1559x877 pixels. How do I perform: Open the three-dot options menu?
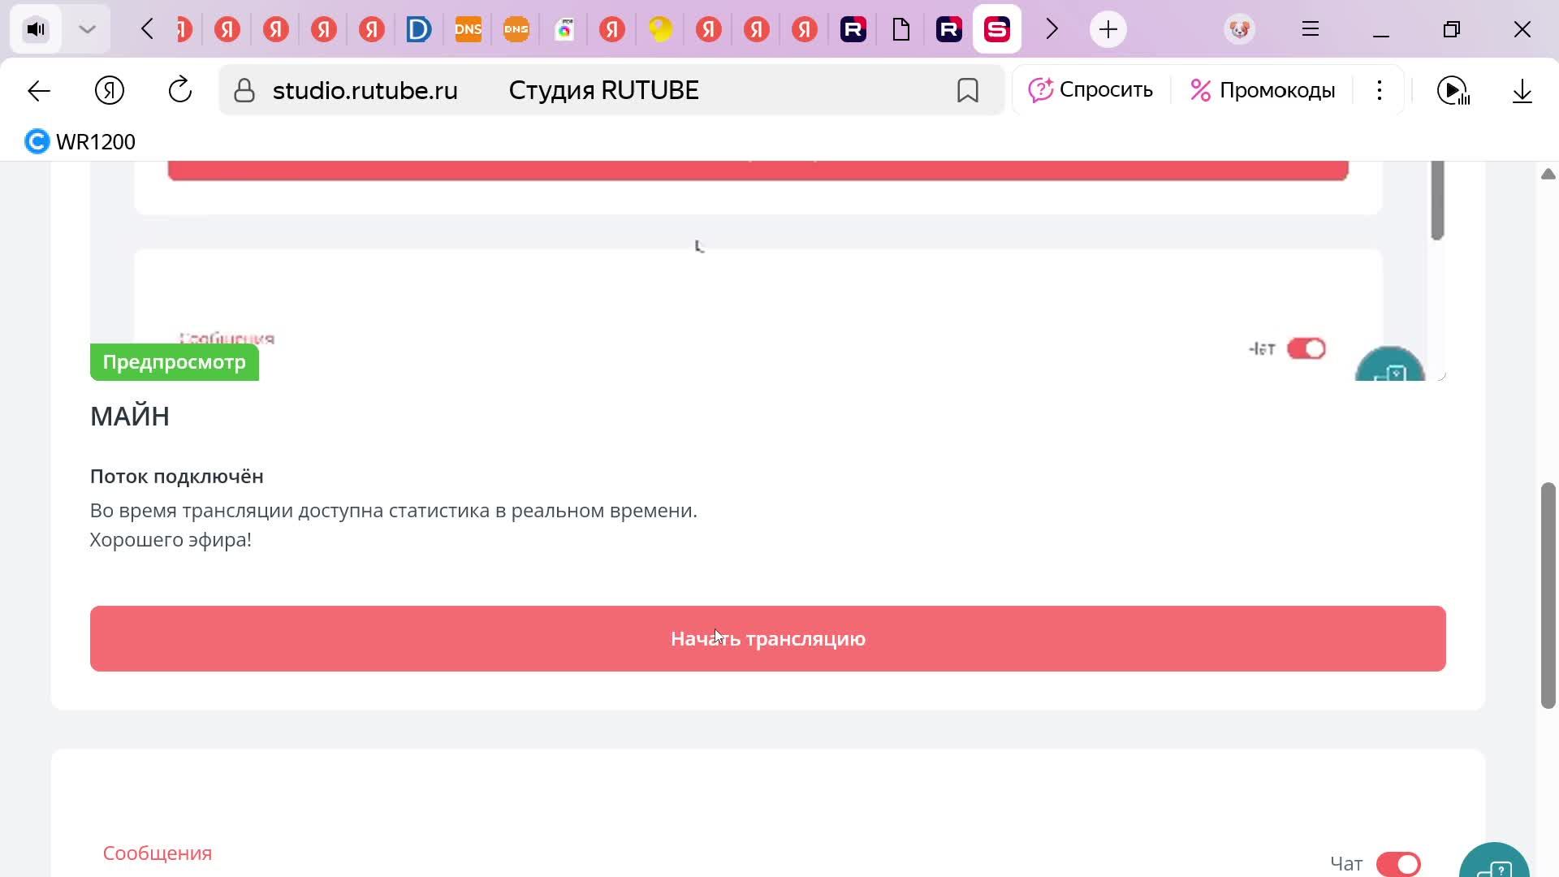coord(1380,90)
